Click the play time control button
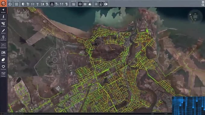This screenshot has height=115, width=205. click(x=10, y=4)
